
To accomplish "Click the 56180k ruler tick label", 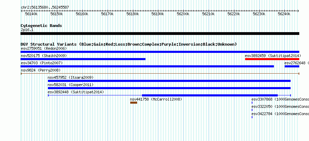I will pyautogui.click(x=133, y=14).
